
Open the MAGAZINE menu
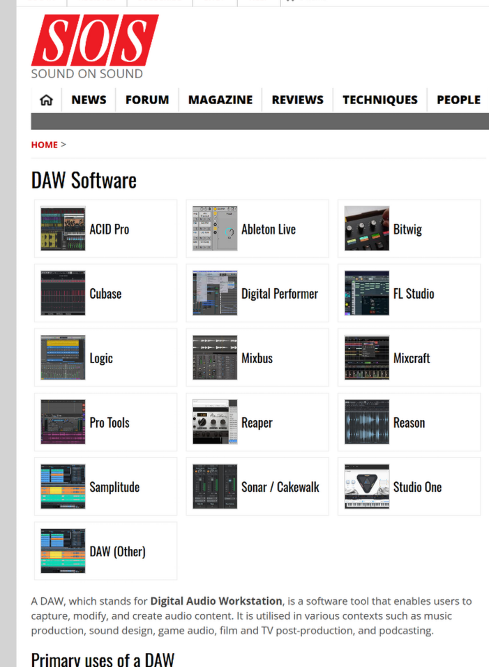[220, 100]
